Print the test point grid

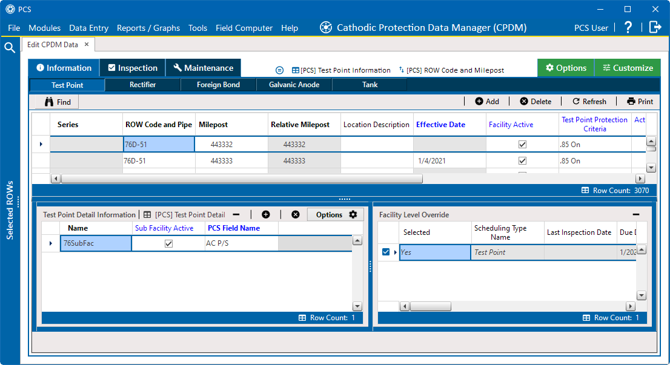[x=640, y=102]
